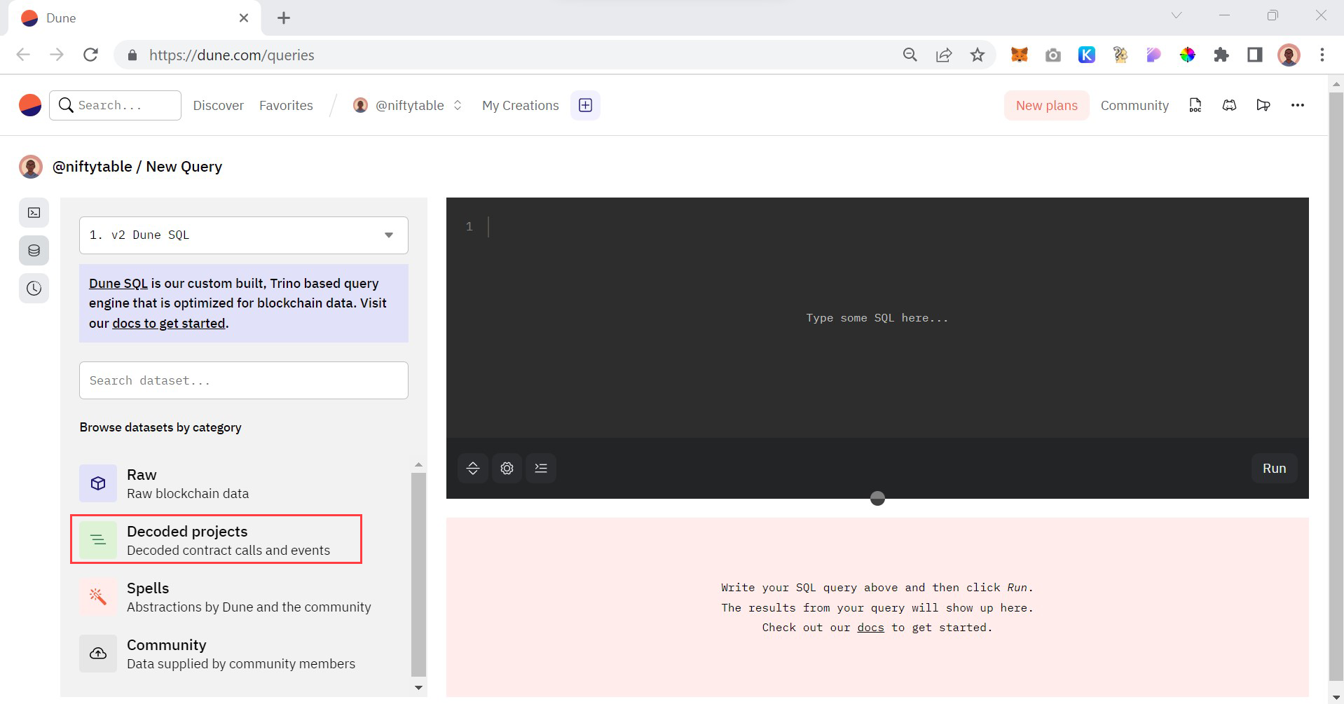
Task: Run the SQL query
Action: [1275, 469]
